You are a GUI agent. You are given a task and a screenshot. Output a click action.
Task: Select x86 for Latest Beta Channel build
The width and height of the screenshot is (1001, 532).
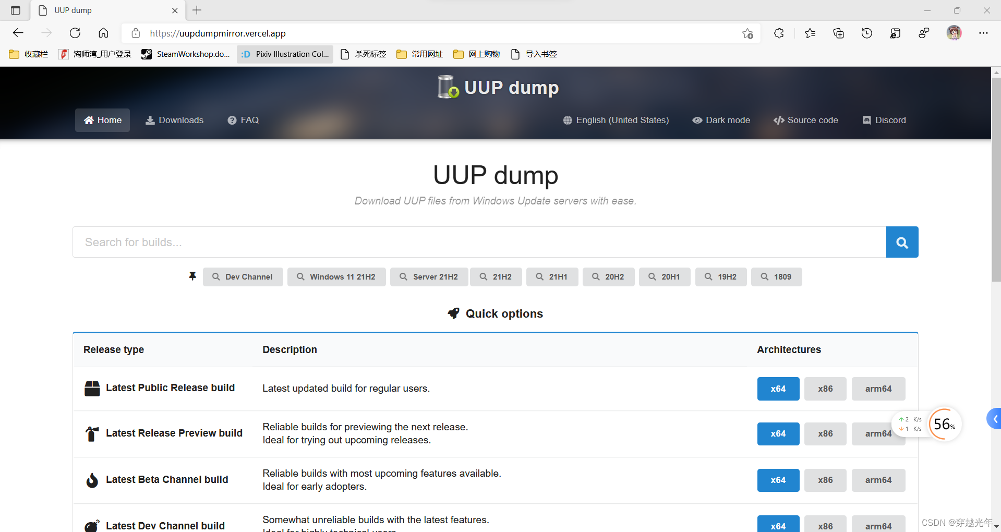825,480
